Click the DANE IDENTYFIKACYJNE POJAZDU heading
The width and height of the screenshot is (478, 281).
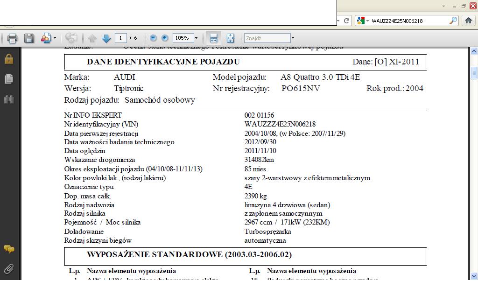click(x=163, y=62)
